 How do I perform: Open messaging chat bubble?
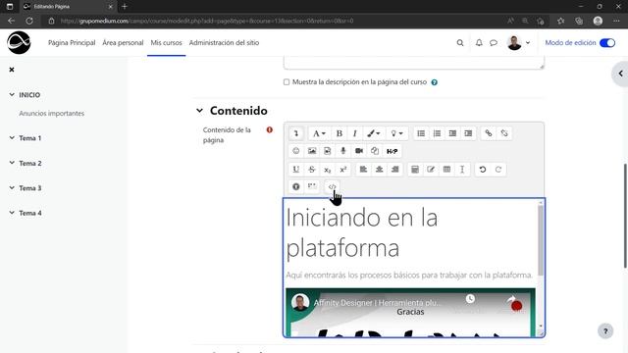(x=494, y=43)
